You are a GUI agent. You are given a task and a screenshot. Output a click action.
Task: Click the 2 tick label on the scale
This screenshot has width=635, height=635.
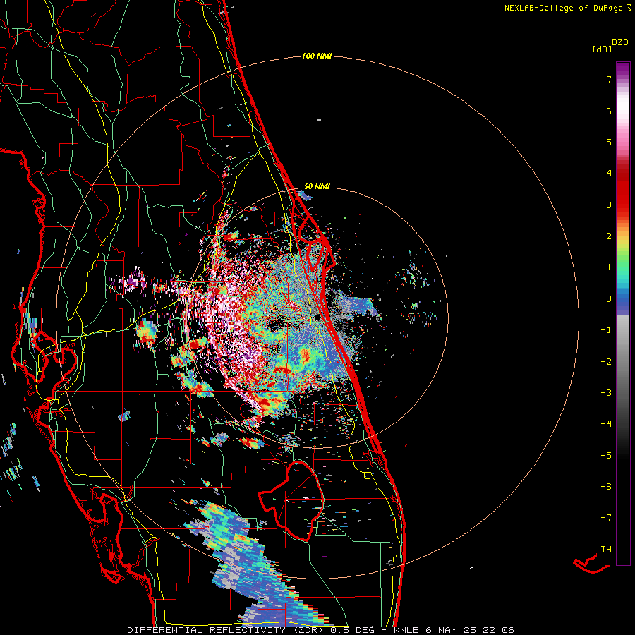pos(609,236)
